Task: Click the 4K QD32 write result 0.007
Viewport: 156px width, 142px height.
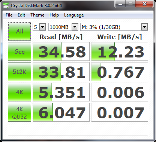Action: [120, 112]
